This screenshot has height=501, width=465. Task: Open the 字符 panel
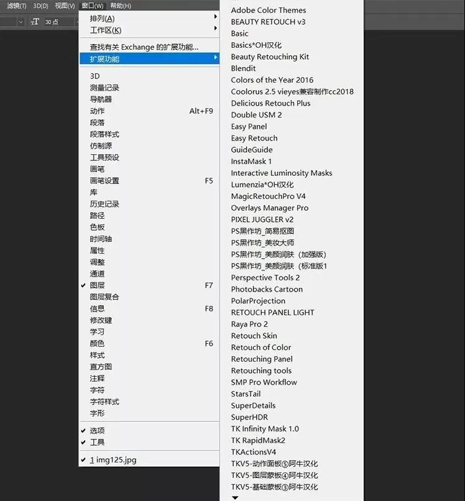[x=149, y=390]
